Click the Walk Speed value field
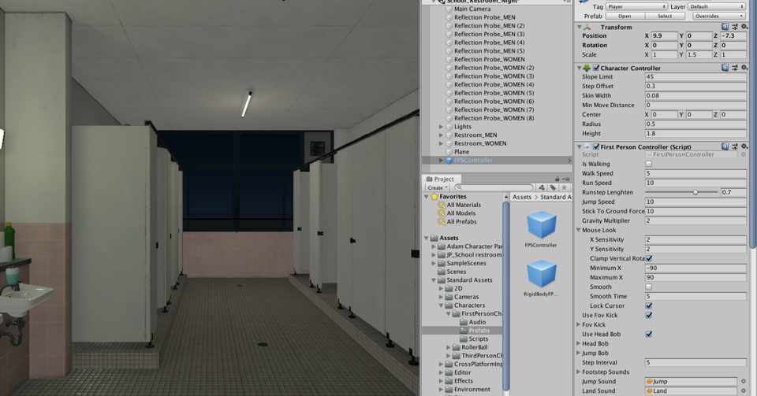 pos(695,173)
